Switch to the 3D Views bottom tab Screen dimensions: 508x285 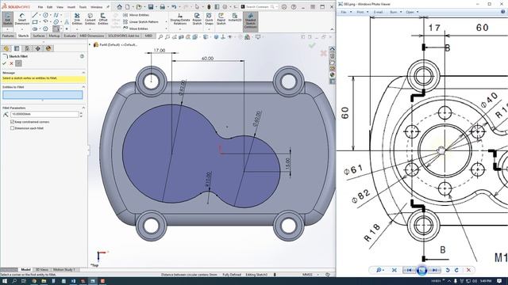click(42, 269)
